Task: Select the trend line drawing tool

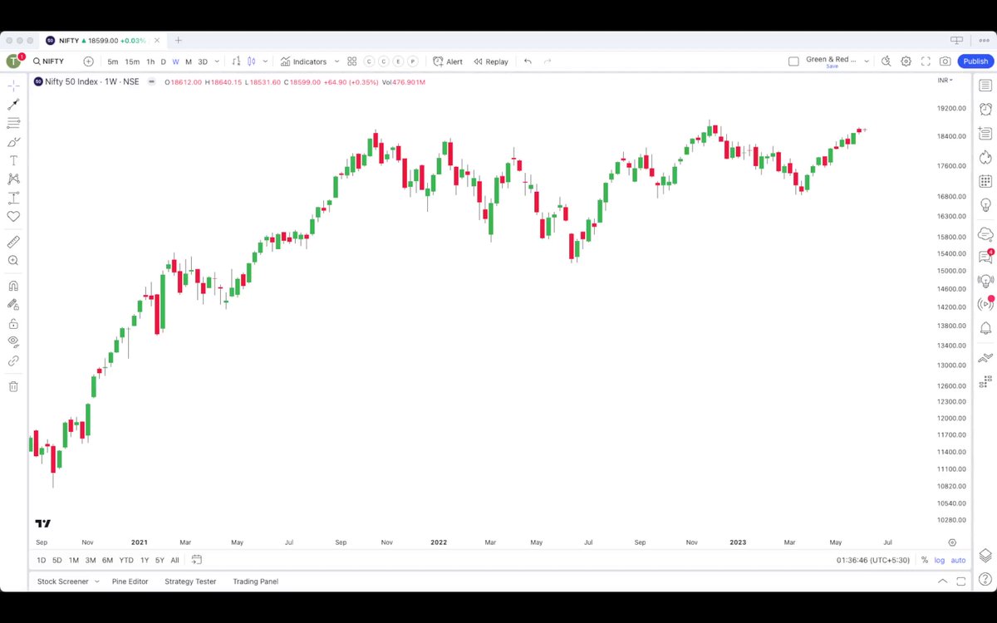Action: point(13,105)
